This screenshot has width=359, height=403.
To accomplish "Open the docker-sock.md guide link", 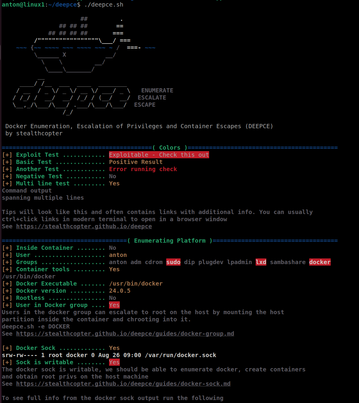I will [123, 384].
